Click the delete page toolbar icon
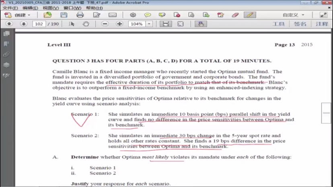333x187 pixels. click(177, 15)
